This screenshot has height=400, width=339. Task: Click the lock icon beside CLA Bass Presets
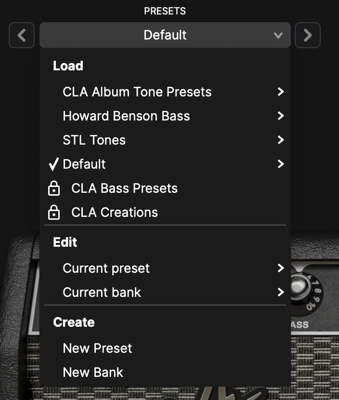(x=54, y=188)
